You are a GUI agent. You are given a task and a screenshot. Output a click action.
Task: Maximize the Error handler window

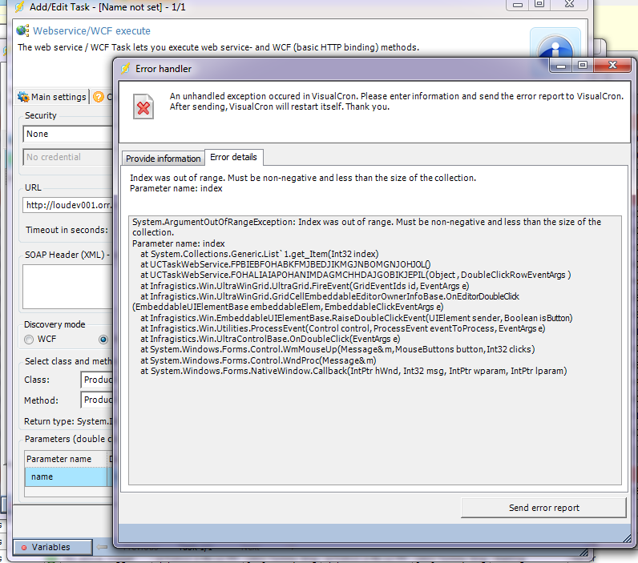(582, 66)
